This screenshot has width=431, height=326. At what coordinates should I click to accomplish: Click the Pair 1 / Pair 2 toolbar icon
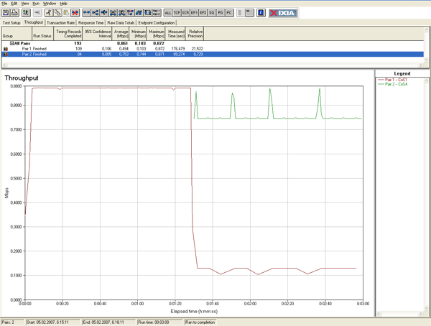point(157,13)
